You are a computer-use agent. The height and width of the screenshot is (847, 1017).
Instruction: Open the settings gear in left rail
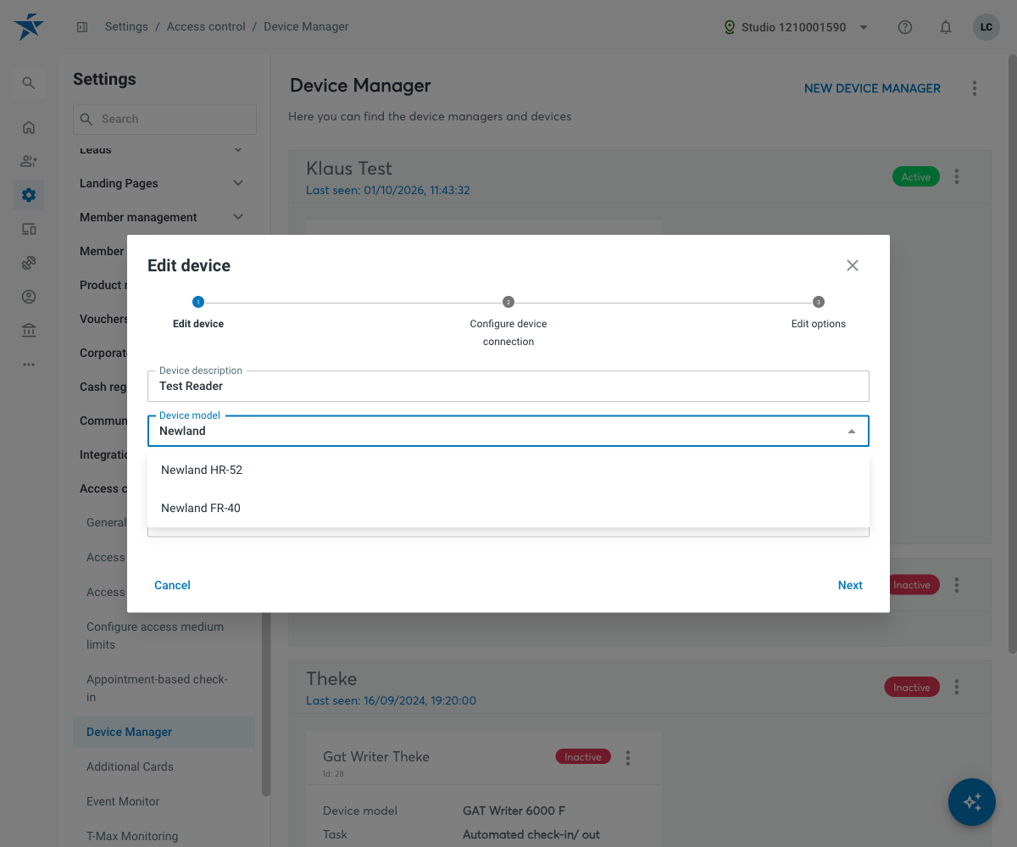tap(29, 195)
